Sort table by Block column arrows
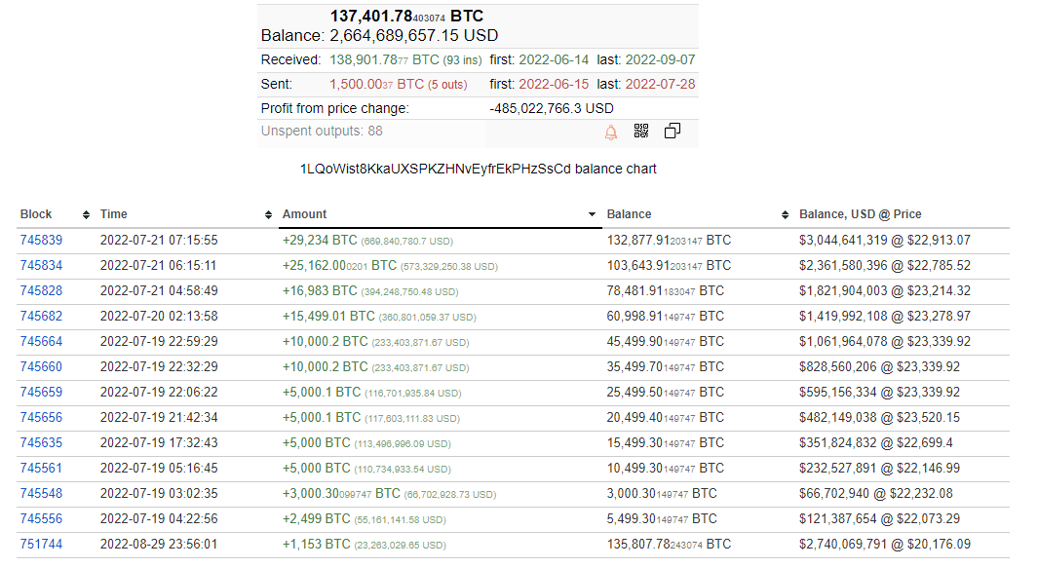Screen dimensions: 1038x568 [86, 214]
